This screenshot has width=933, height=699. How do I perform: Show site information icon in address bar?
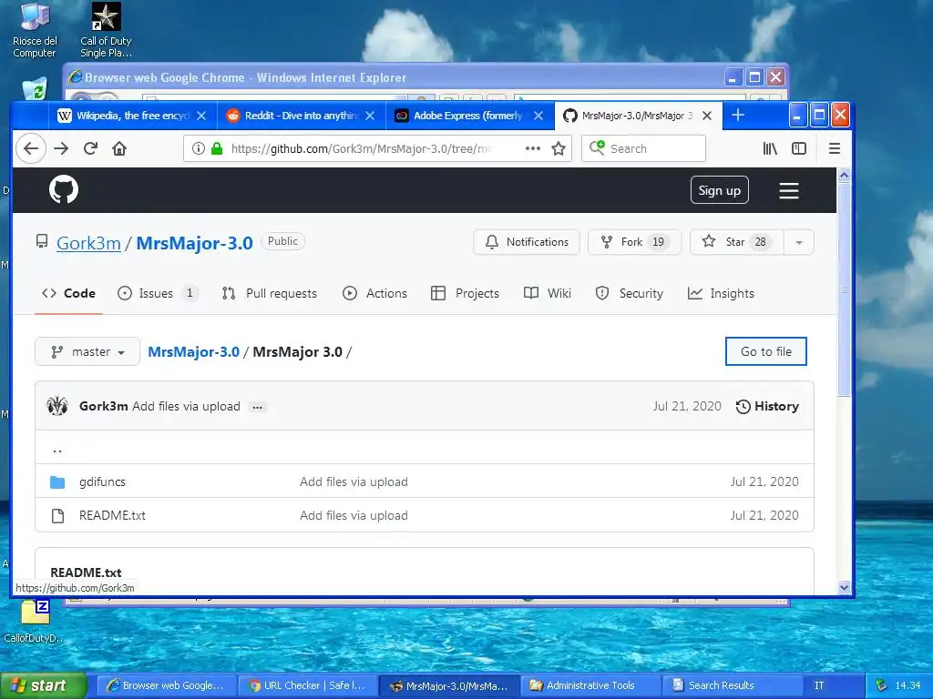(x=198, y=148)
